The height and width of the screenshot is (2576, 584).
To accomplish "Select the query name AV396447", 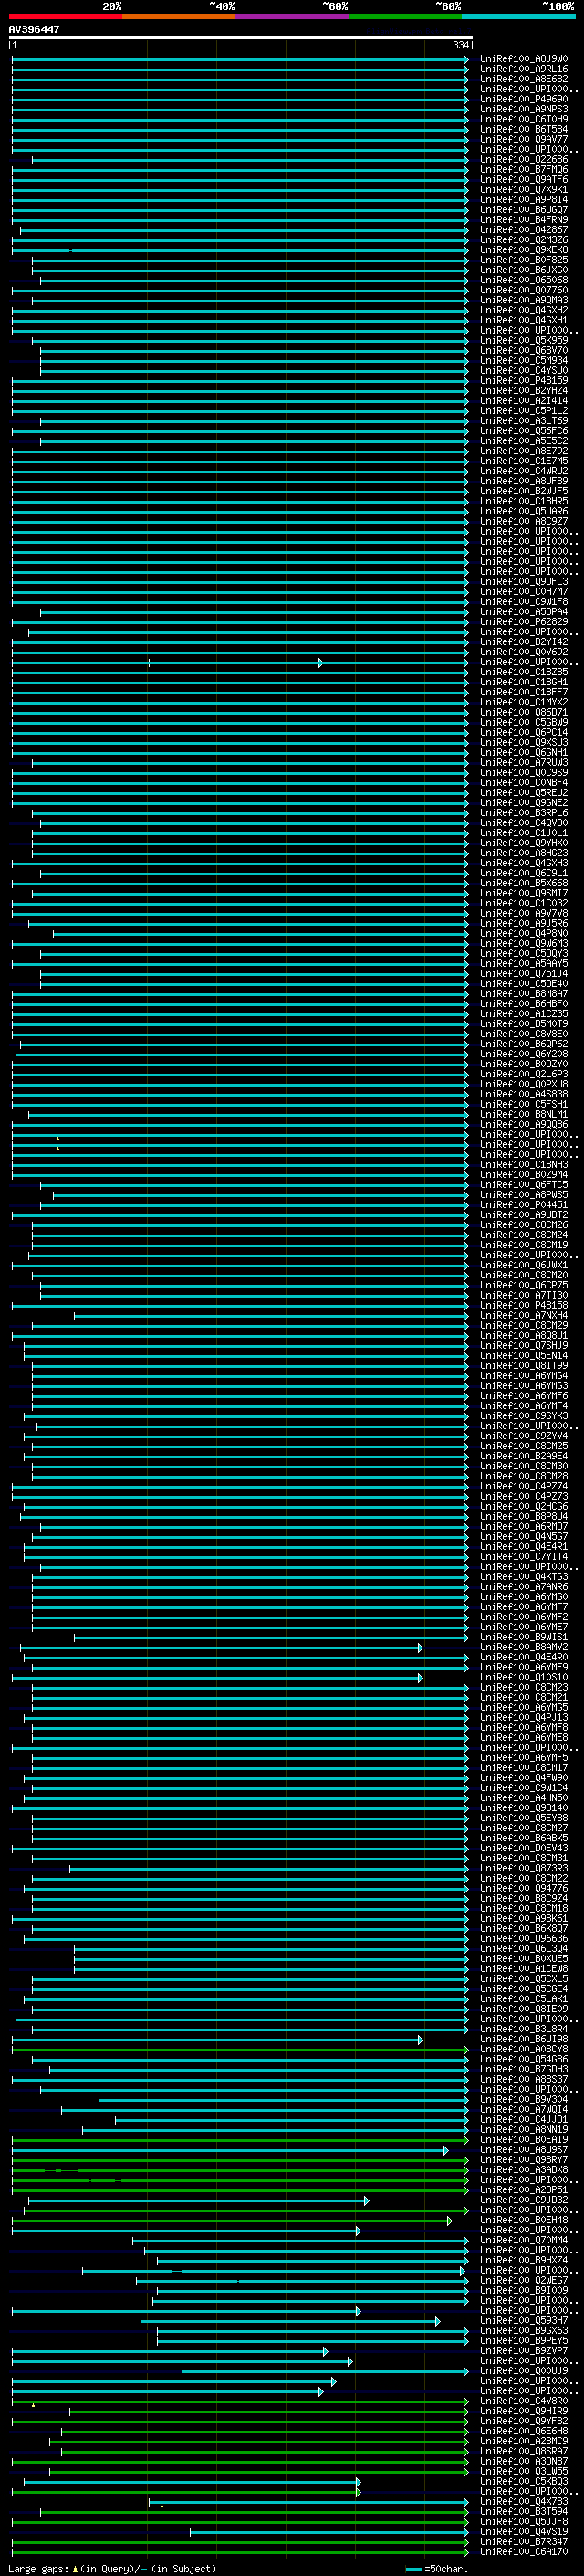I will coord(34,29).
